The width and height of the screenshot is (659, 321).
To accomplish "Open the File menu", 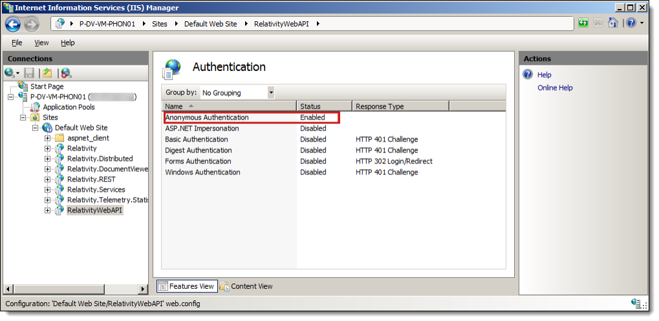I will point(17,43).
